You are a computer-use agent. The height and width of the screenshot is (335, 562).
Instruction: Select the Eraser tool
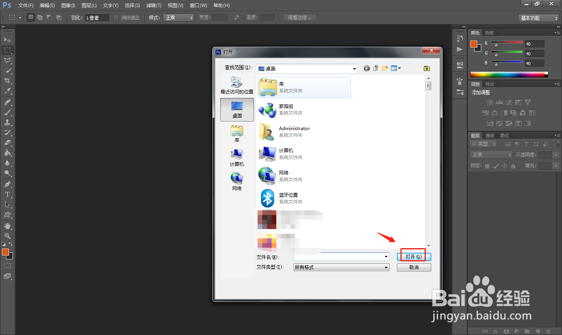pos(7,143)
